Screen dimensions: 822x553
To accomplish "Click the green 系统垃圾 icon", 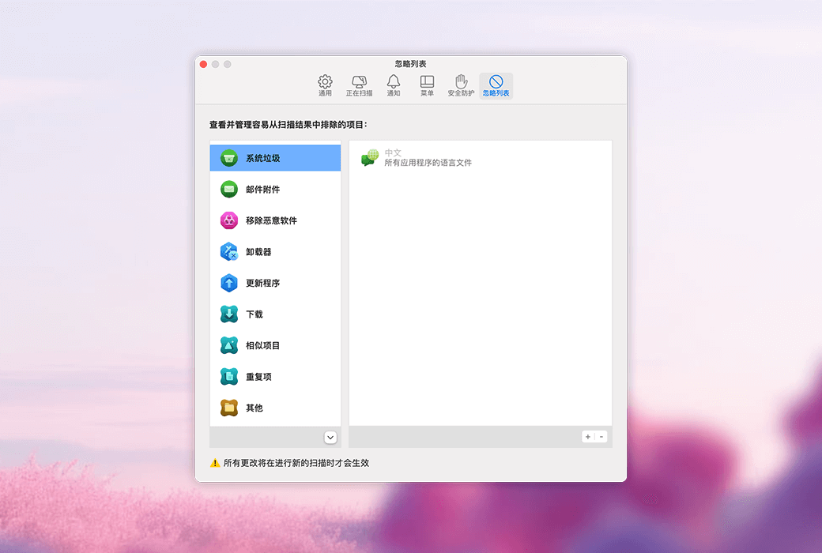I will point(229,158).
